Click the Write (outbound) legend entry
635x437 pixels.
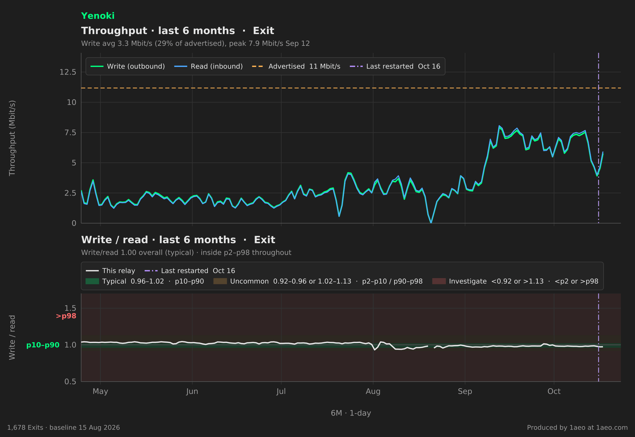pos(128,66)
